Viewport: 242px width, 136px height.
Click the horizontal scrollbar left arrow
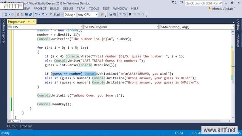click(20, 121)
